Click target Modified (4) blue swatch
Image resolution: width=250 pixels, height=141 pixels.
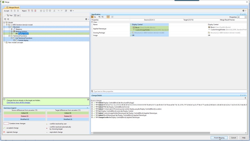tap(68, 119)
